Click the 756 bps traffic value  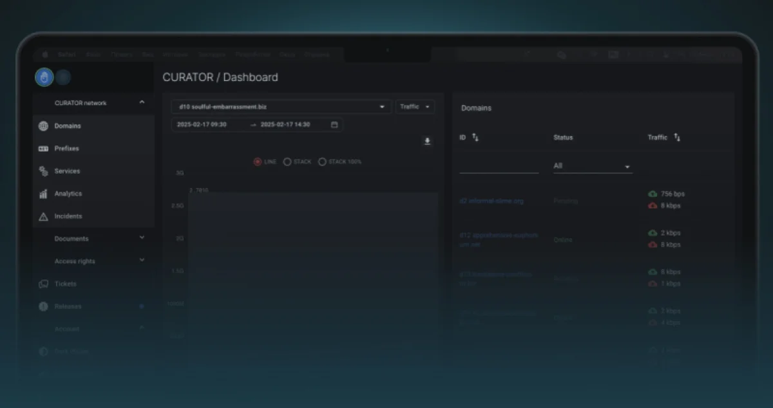point(673,194)
